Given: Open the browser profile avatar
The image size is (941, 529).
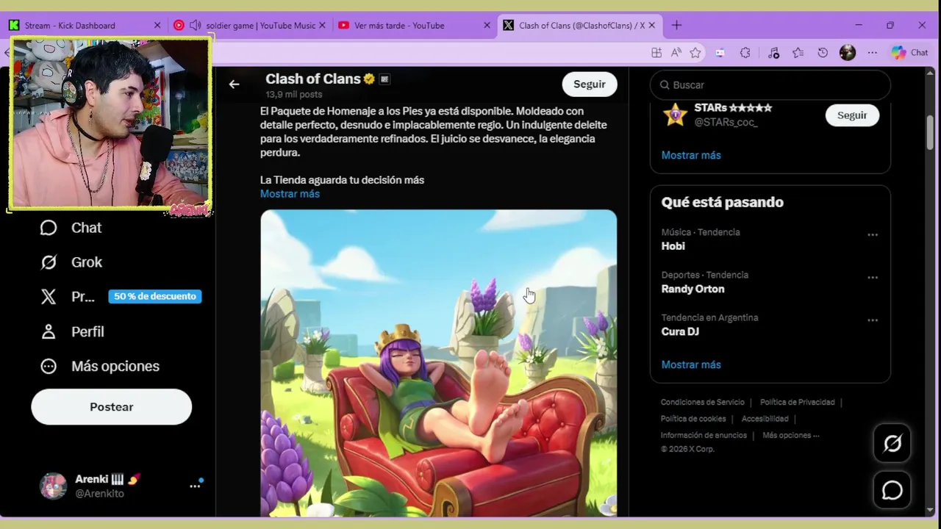Looking at the screenshot, I should 848,53.
